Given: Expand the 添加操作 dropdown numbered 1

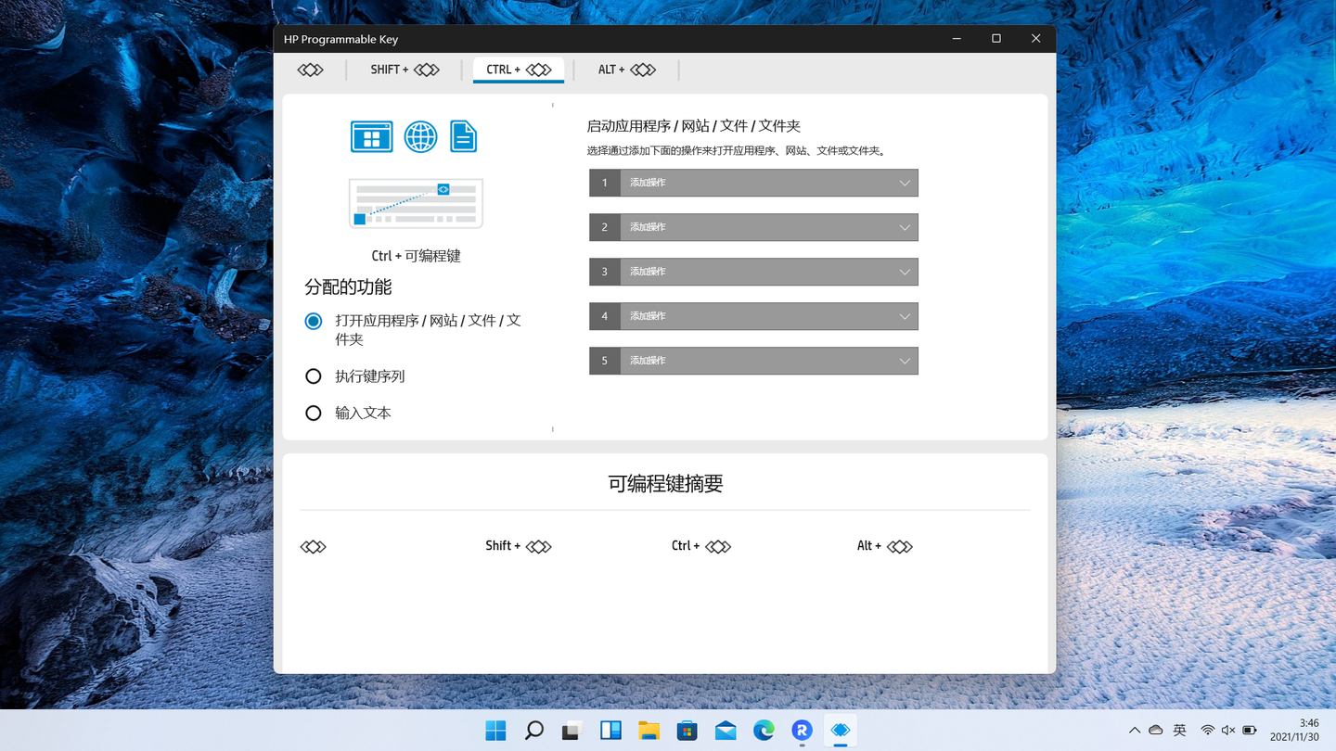Looking at the screenshot, I should click(x=753, y=183).
